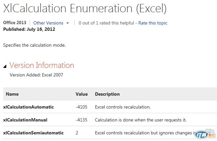Select the xlCalculationSemiautomatic name cell
The width and height of the screenshot is (217, 141).
tap(33, 133)
